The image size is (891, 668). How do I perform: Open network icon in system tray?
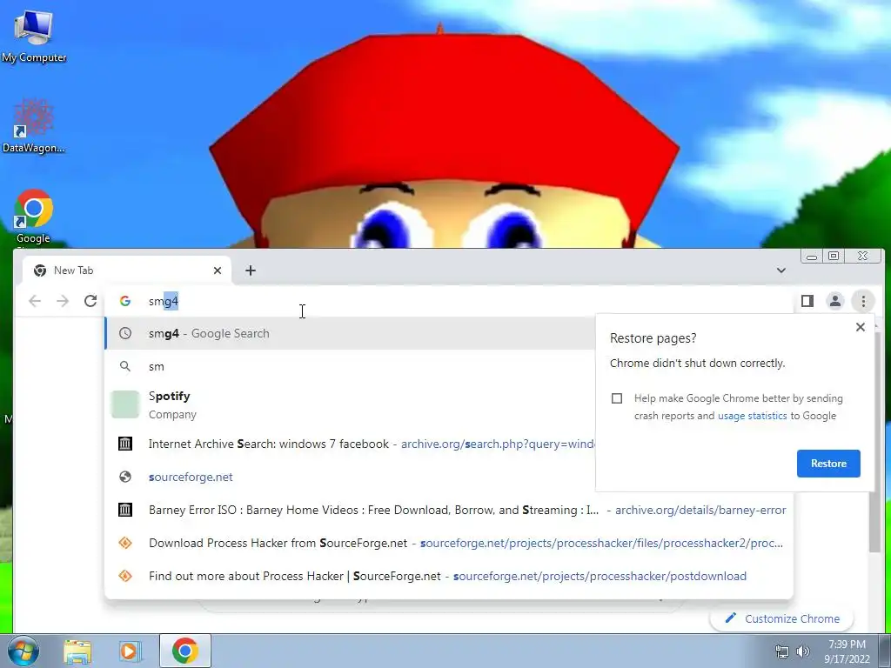pos(782,651)
